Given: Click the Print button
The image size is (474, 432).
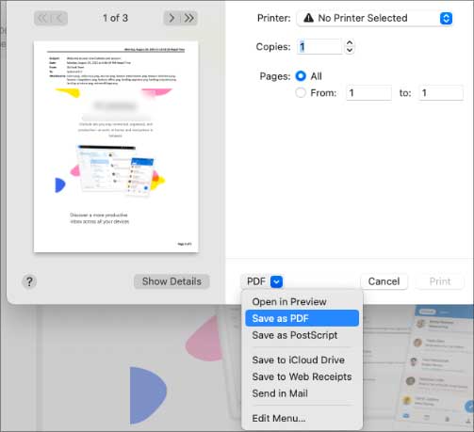Looking at the screenshot, I should [x=440, y=281].
